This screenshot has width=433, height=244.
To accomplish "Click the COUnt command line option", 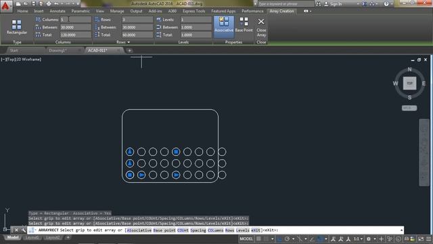I will point(183,230).
